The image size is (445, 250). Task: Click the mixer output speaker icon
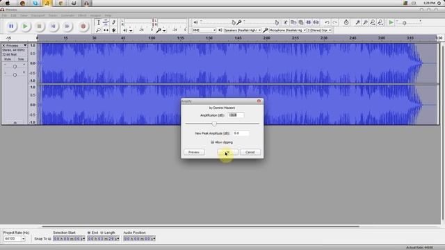[x=195, y=22]
